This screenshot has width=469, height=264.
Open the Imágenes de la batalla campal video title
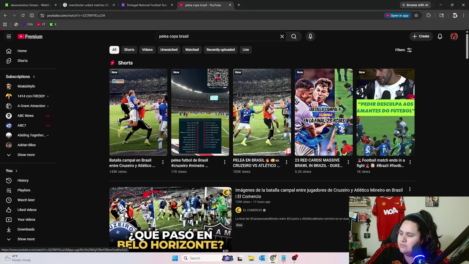pyautogui.click(x=319, y=193)
